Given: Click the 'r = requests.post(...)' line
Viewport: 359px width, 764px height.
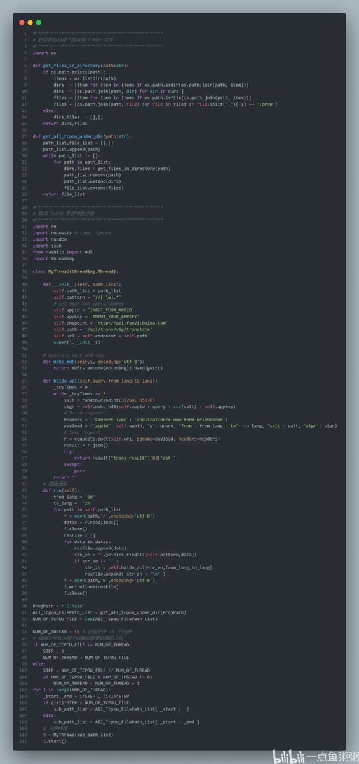Looking at the screenshot, I should click(142, 439).
